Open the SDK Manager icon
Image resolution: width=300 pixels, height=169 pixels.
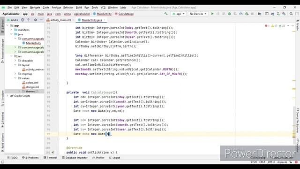pos(284,14)
